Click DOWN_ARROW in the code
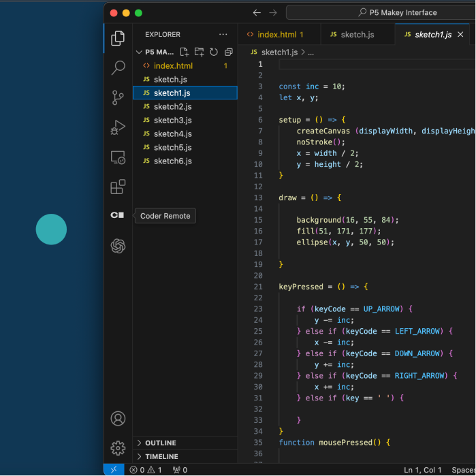Image resolution: width=476 pixels, height=476 pixels. [x=417, y=353]
